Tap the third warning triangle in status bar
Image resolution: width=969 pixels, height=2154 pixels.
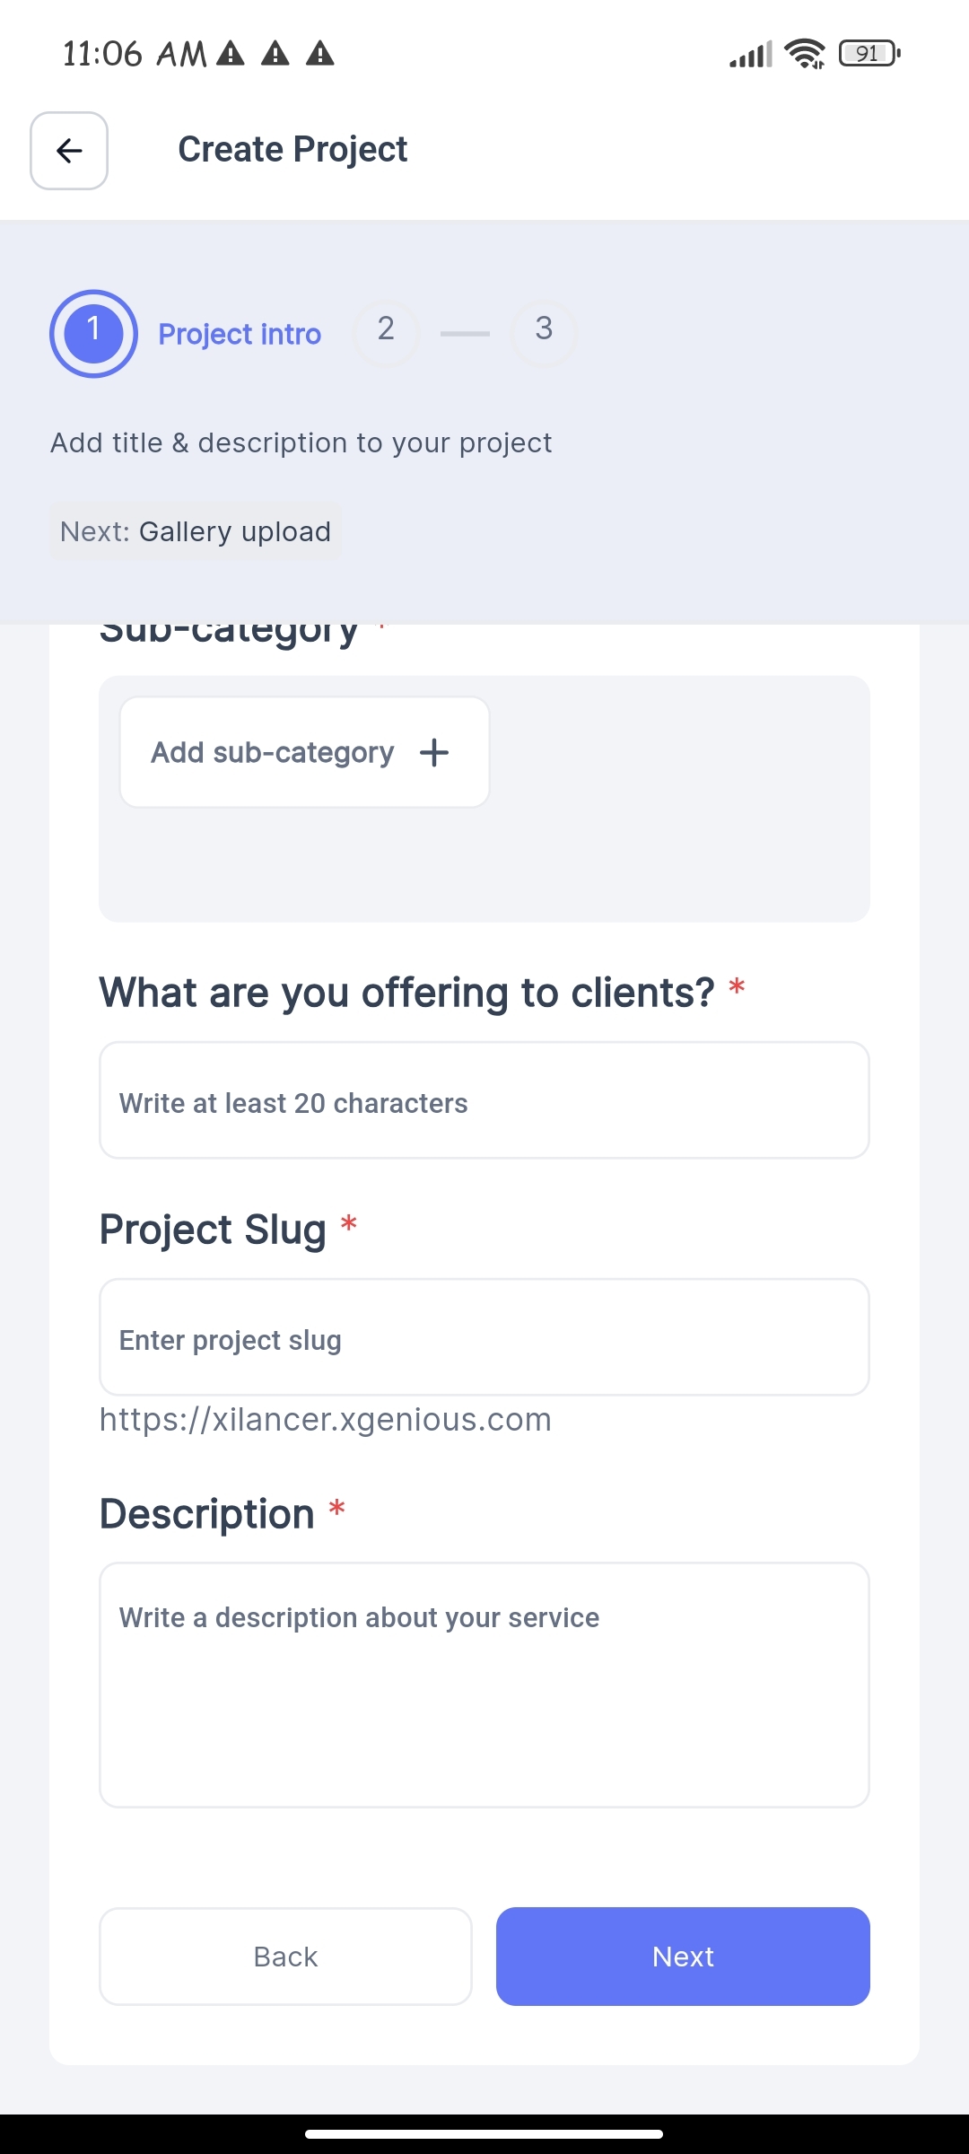[x=320, y=54]
